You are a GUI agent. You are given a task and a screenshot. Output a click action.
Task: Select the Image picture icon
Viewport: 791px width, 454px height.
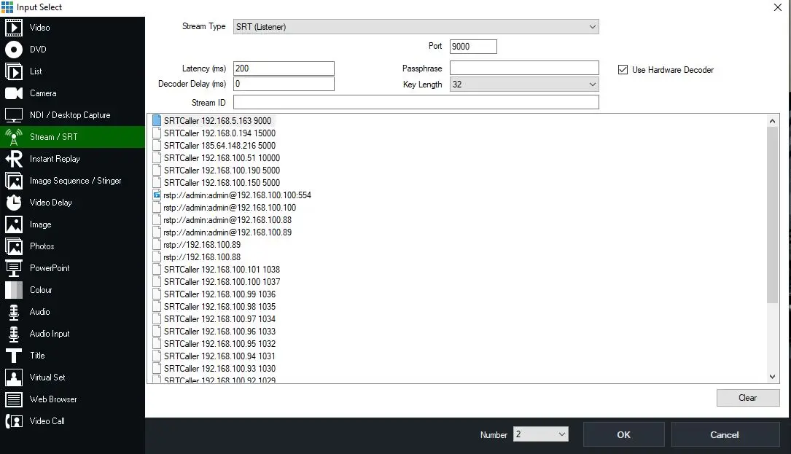coord(14,224)
